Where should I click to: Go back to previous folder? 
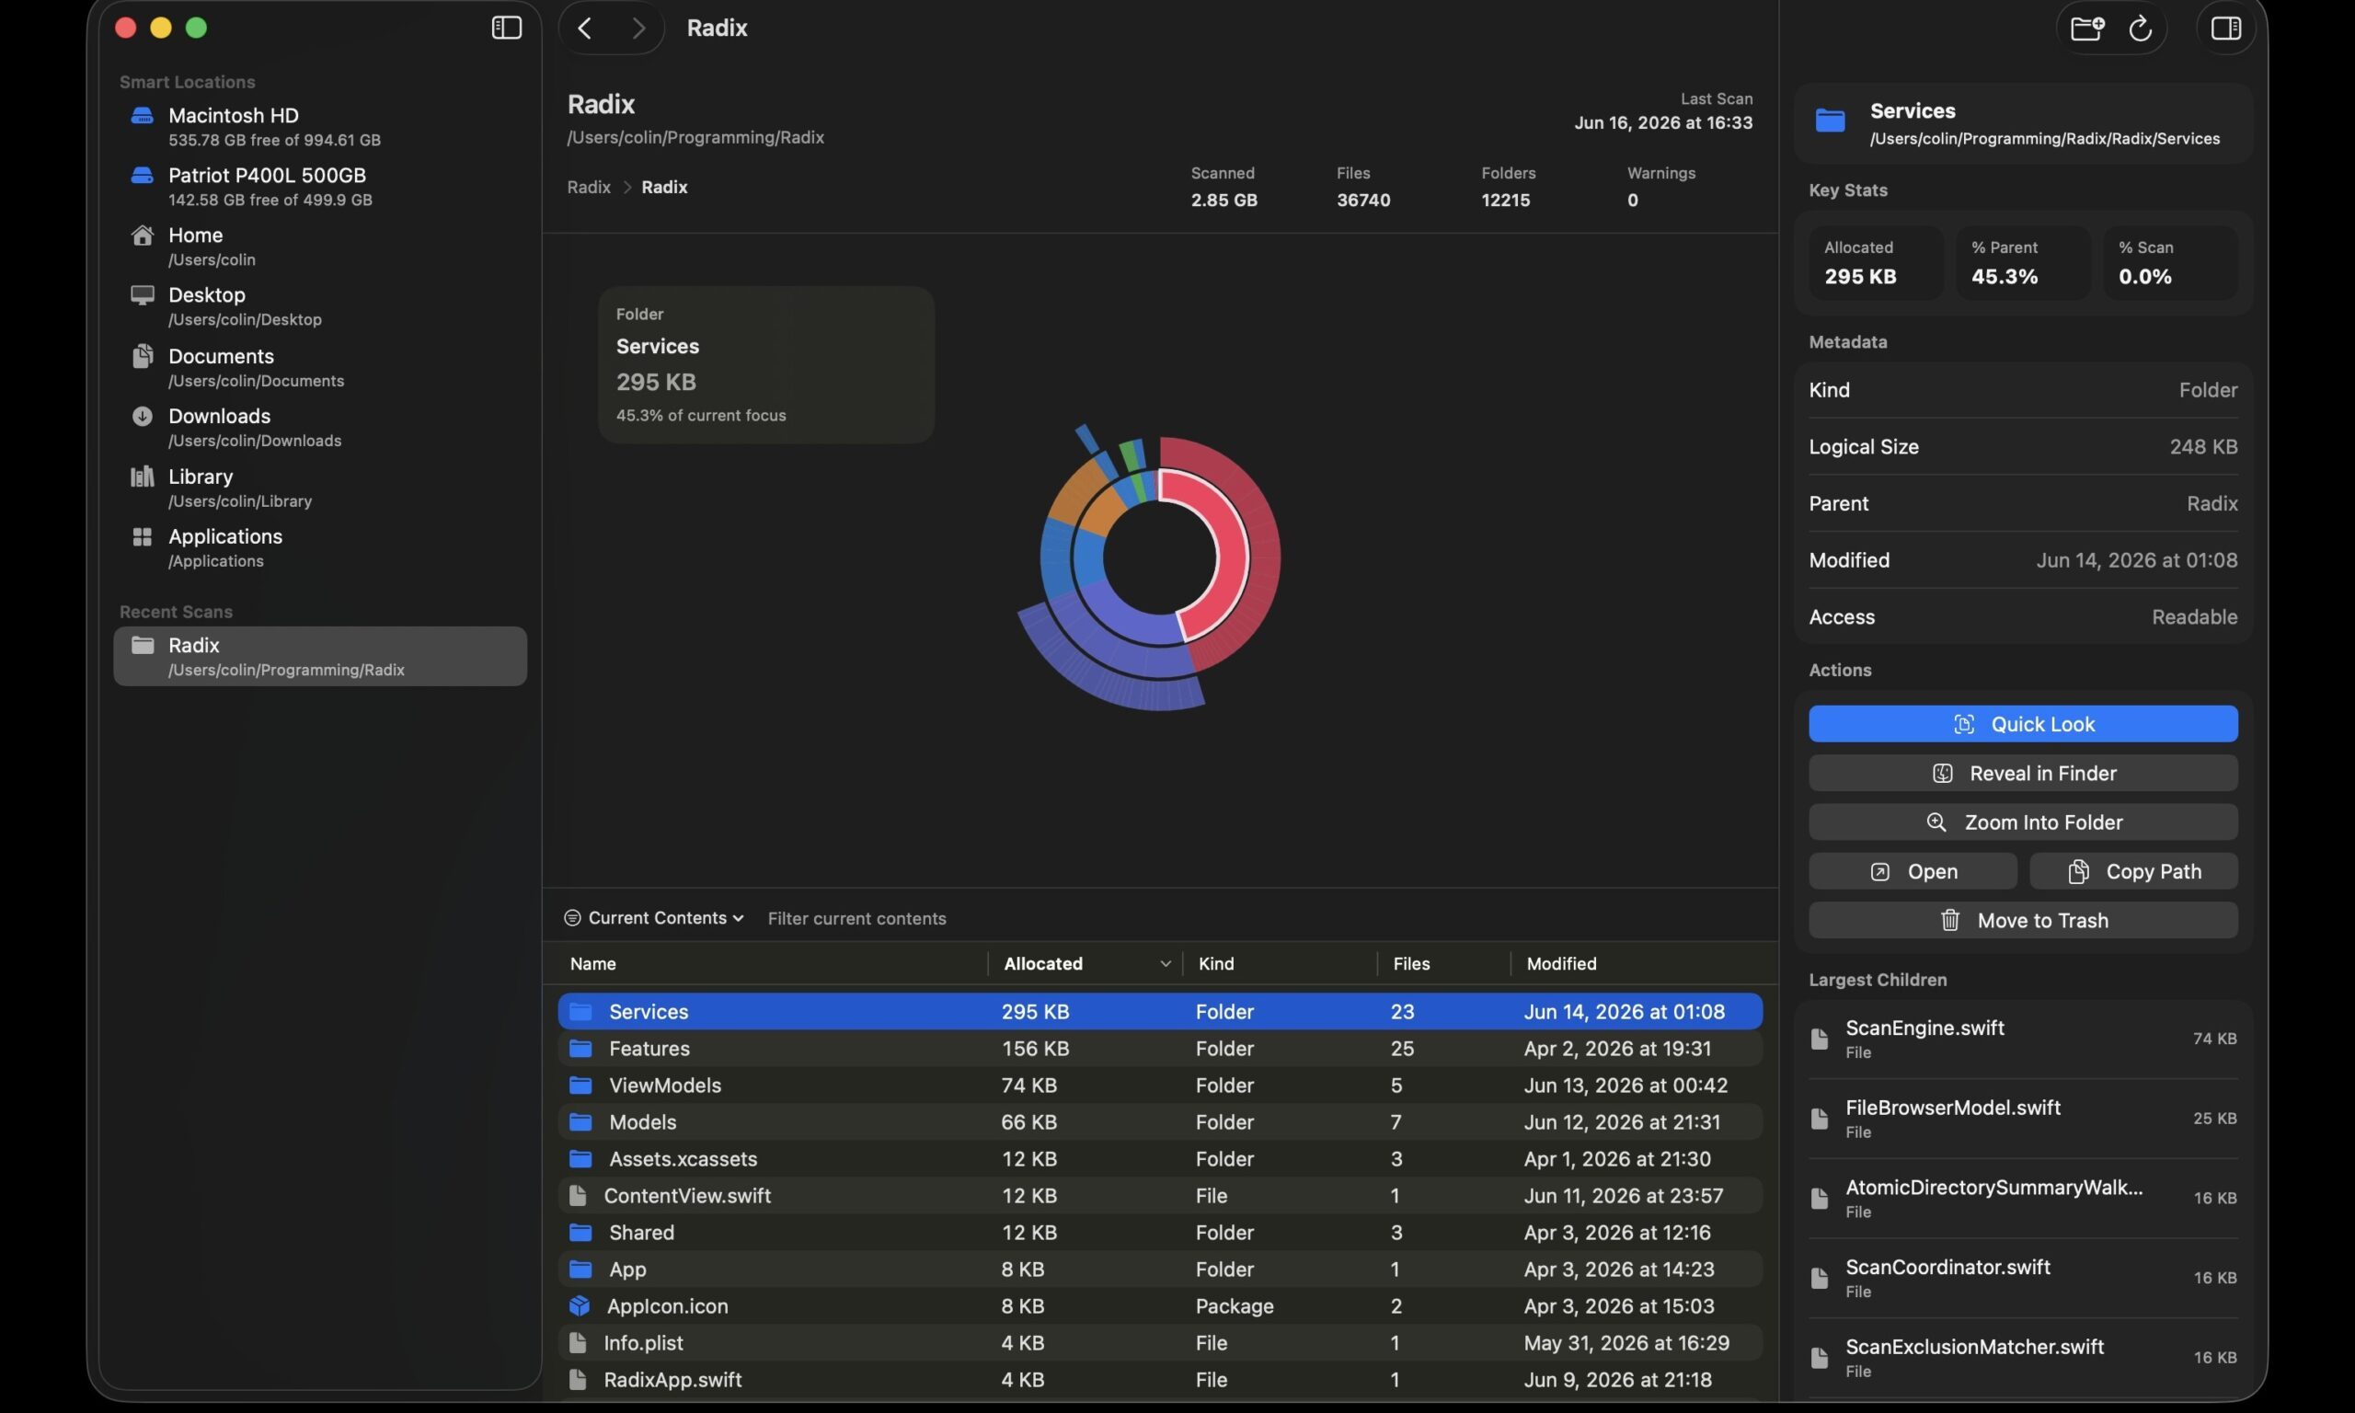(x=584, y=28)
